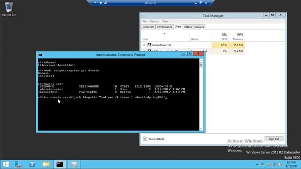Image resolution: width=301 pixels, height=169 pixels.
Task: Launch PowerShell from the taskbar
Action: [32, 164]
